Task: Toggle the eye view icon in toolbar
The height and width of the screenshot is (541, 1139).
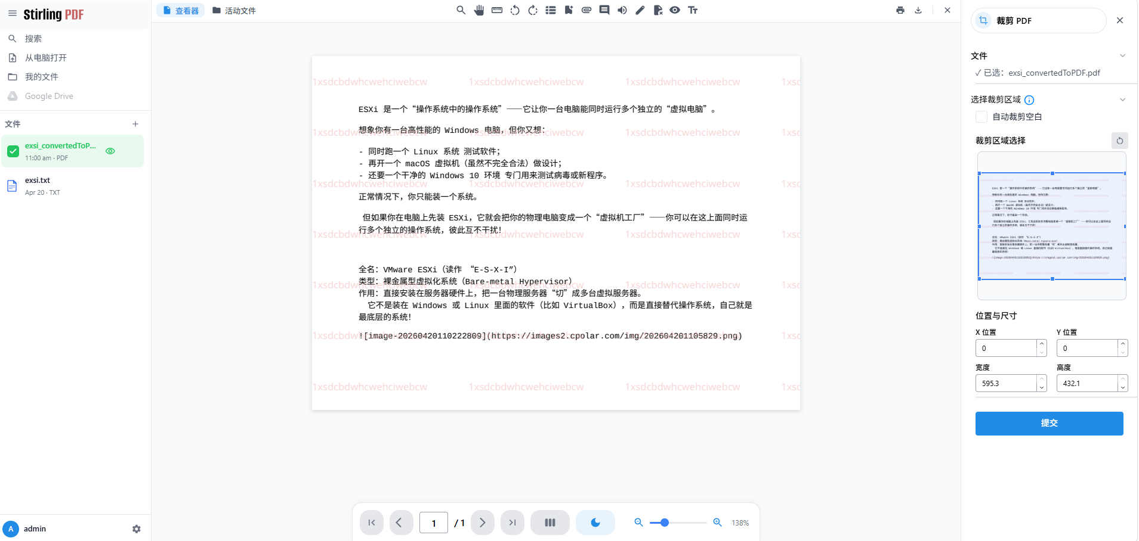Action: click(x=675, y=10)
